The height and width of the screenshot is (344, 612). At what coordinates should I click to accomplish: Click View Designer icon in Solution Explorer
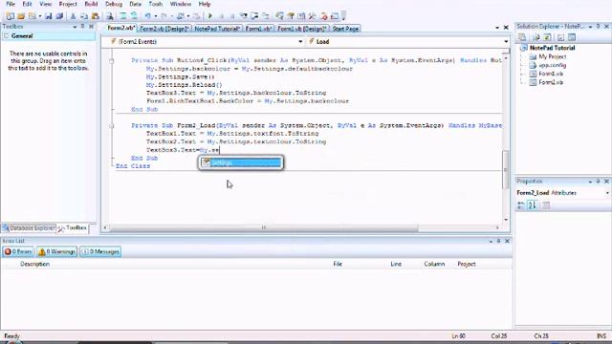(x=572, y=37)
